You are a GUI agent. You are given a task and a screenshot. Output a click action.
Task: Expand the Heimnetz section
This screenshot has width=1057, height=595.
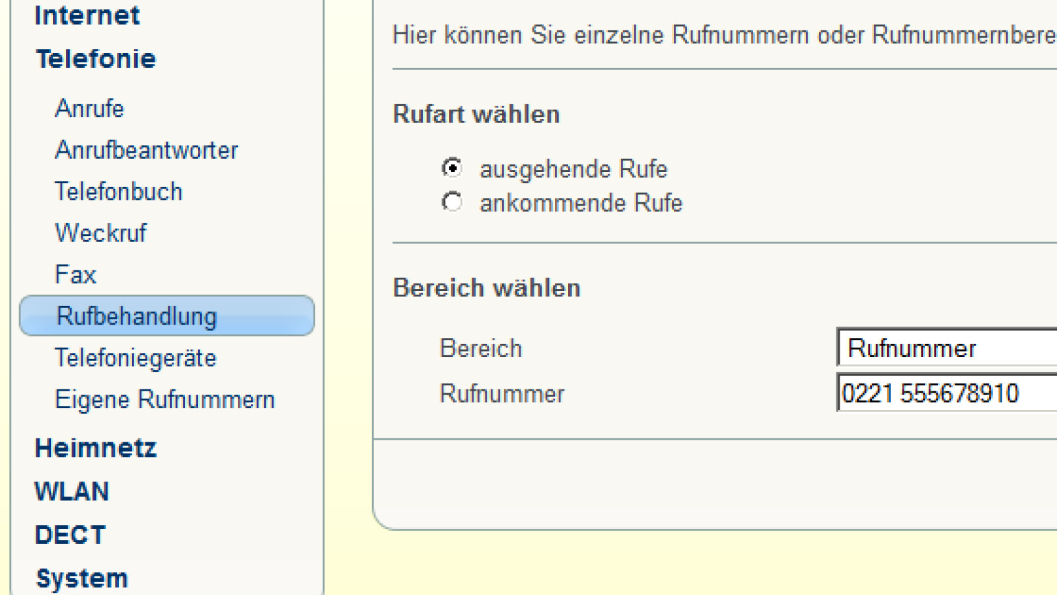pyautogui.click(x=96, y=448)
